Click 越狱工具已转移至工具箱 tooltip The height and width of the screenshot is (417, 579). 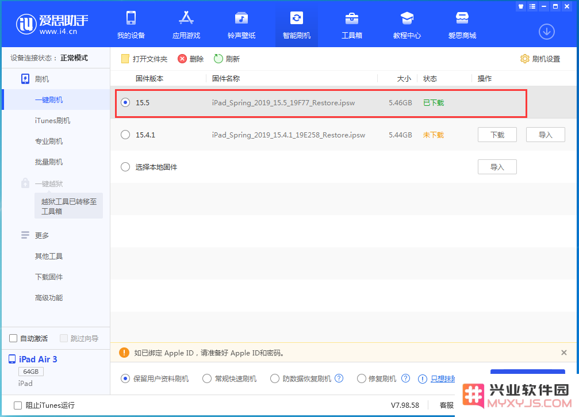coord(68,206)
